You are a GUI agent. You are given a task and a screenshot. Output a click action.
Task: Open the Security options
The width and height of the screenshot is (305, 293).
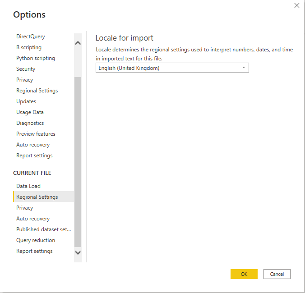[x=26, y=69]
